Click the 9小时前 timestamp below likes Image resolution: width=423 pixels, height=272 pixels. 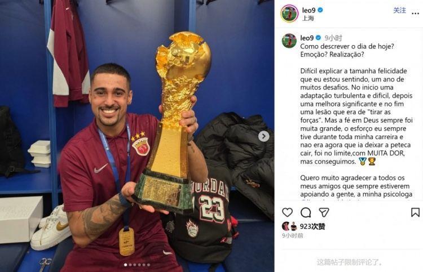tap(292, 235)
